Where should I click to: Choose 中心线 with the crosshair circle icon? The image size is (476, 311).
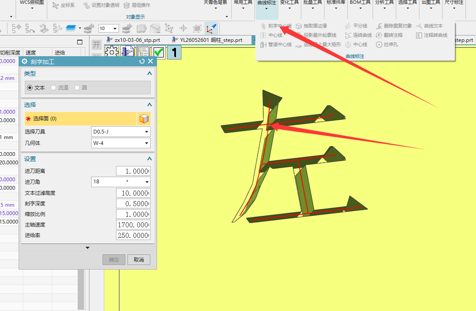click(356, 44)
